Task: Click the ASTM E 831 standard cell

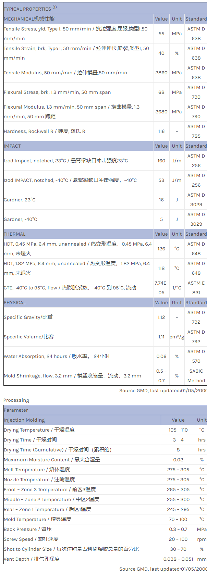Action: (196, 288)
